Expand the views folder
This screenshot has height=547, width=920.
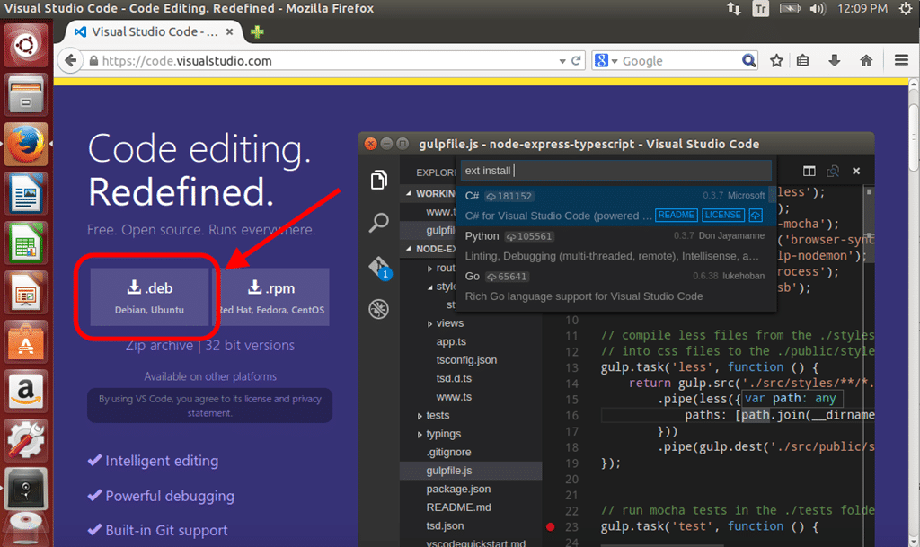[x=429, y=323]
